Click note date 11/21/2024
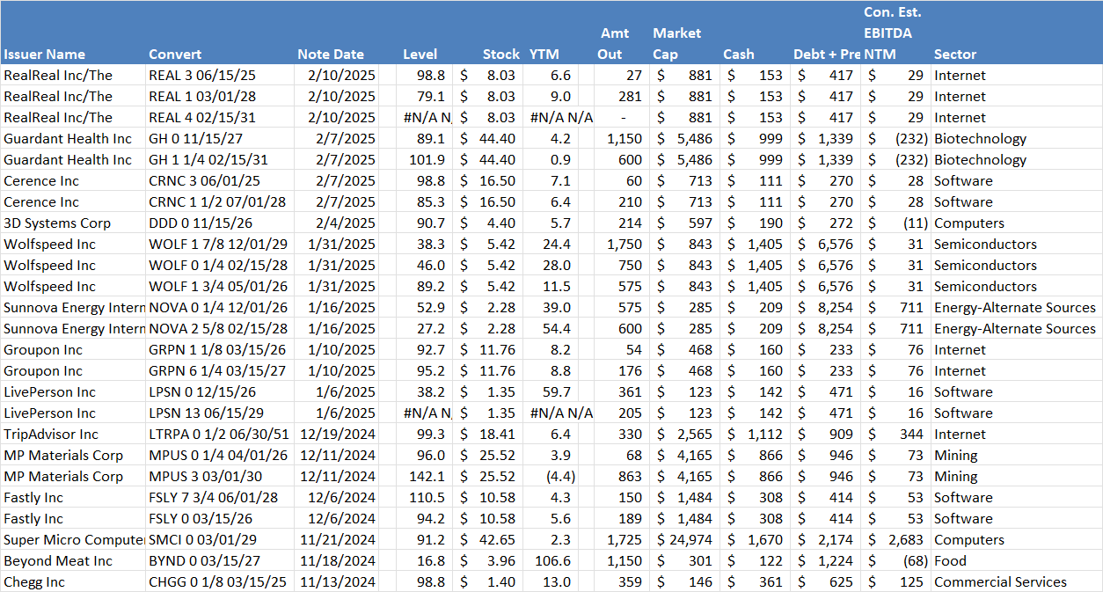Screen dimensions: 1103x592 tap(337, 540)
